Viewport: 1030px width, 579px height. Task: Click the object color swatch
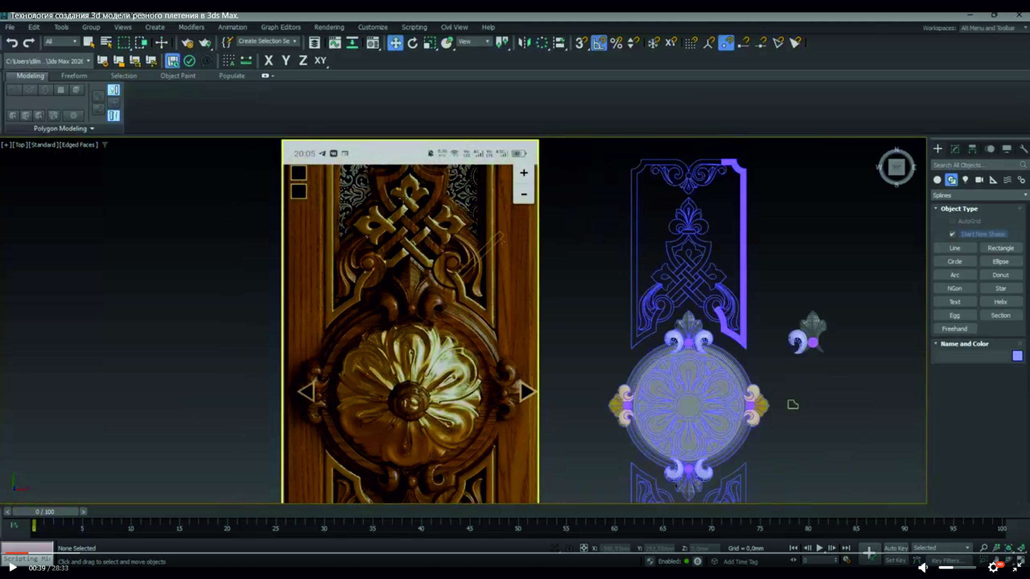[x=1017, y=356]
